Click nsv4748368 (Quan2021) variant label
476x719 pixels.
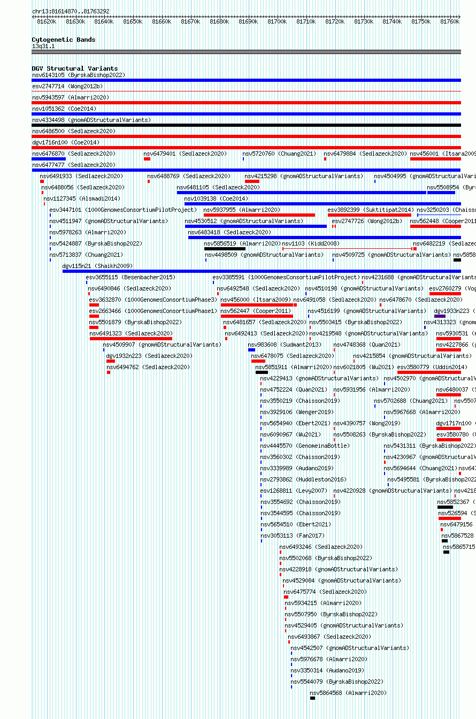[367, 345]
